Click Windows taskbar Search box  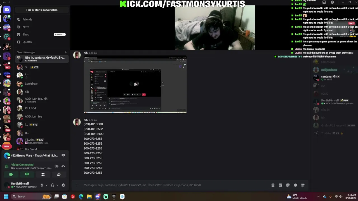point(31,197)
